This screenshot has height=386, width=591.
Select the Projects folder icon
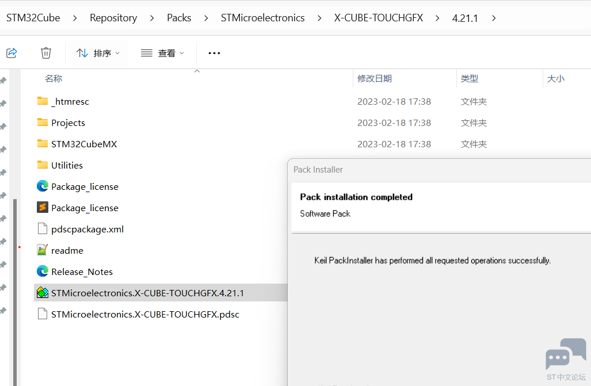coord(43,122)
